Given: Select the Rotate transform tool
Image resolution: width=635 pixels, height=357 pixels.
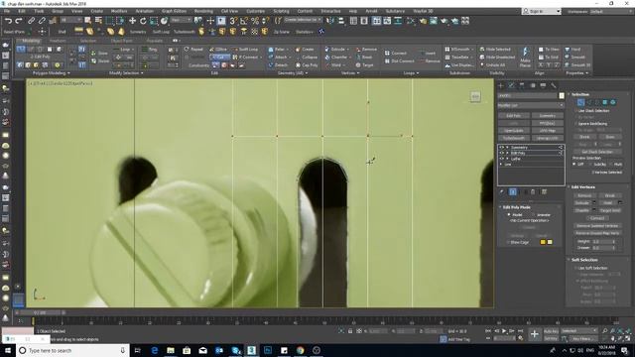Looking at the screenshot, I should pyautogui.click(x=143, y=21).
